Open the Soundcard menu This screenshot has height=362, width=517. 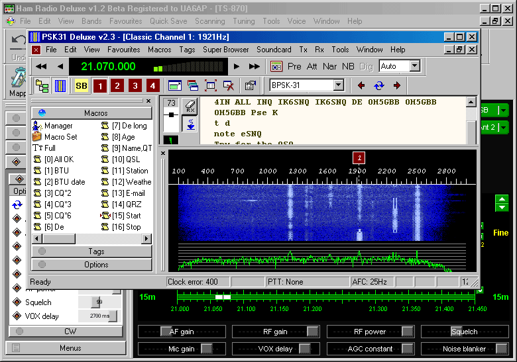274,50
